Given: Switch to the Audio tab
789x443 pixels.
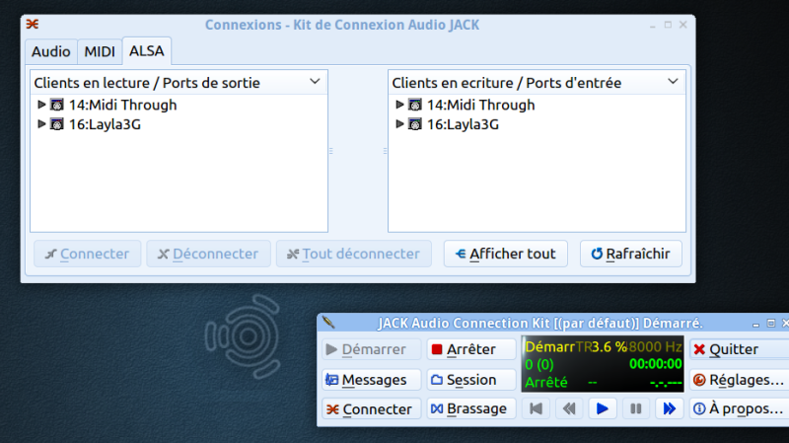Looking at the screenshot, I should pyautogui.click(x=51, y=52).
